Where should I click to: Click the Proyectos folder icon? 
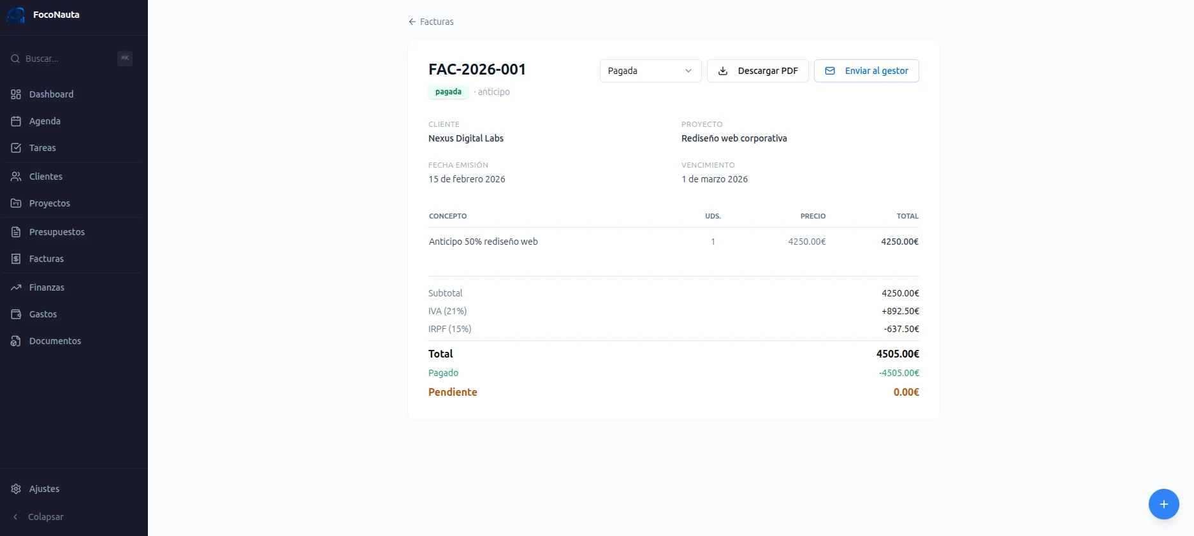tap(16, 203)
